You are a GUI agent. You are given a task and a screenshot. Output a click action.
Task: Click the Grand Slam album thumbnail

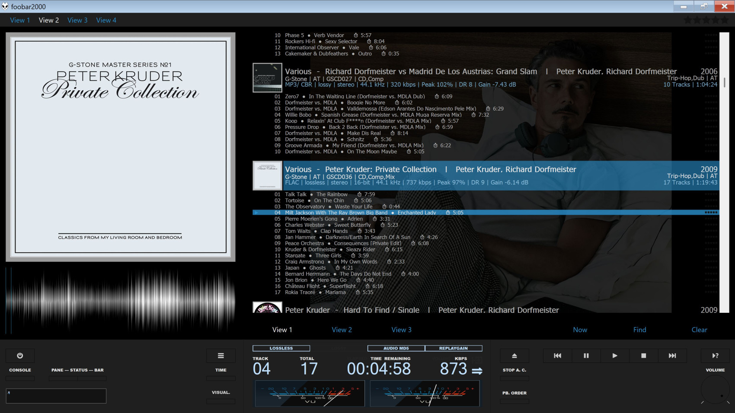[x=267, y=78]
